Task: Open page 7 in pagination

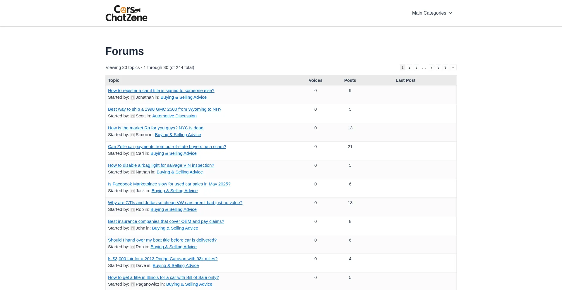Action: tap(431, 67)
